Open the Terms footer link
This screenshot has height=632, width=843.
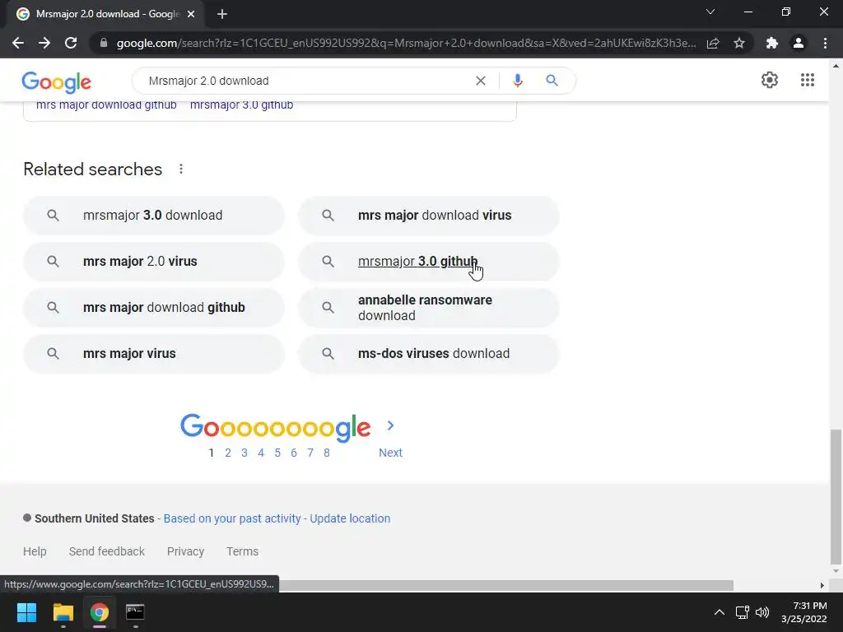(243, 551)
